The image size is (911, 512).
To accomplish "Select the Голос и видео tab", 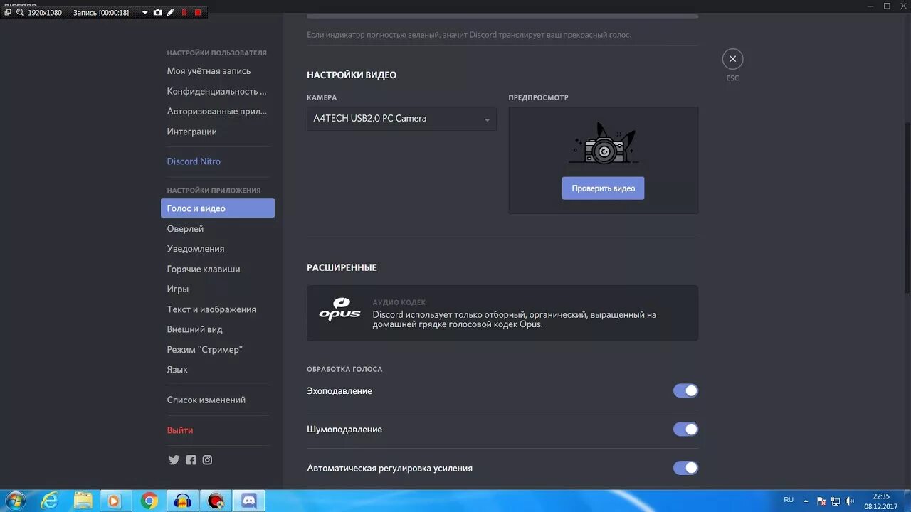I will pyautogui.click(x=218, y=208).
